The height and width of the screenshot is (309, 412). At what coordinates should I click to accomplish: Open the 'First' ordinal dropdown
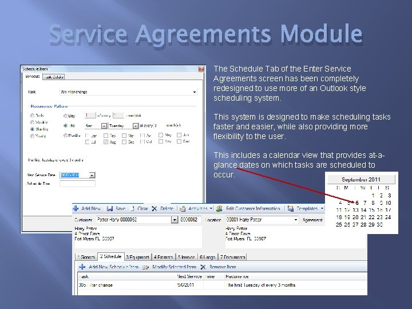104,126
